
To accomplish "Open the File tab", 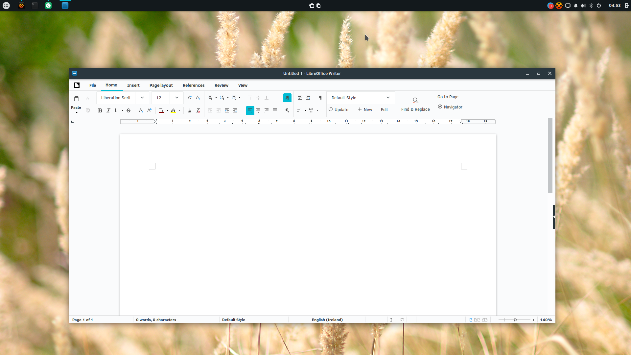I will tap(93, 85).
